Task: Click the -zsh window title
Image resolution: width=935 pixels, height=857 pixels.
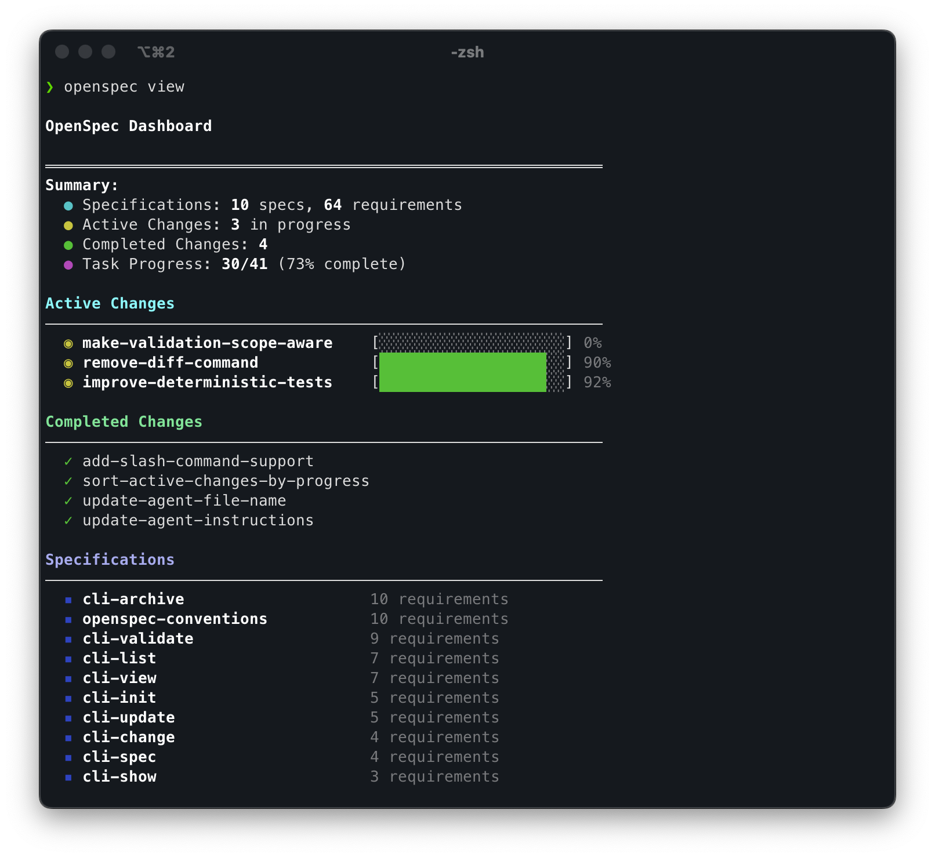Action: (x=467, y=52)
